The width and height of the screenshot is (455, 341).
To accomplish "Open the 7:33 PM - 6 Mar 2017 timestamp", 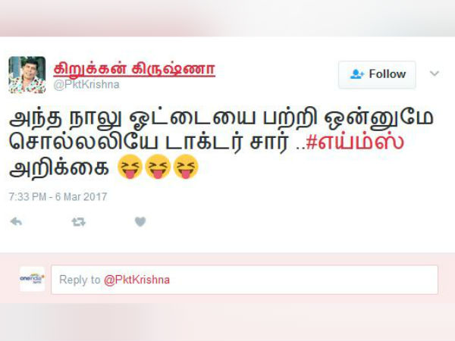I will click(58, 197).
